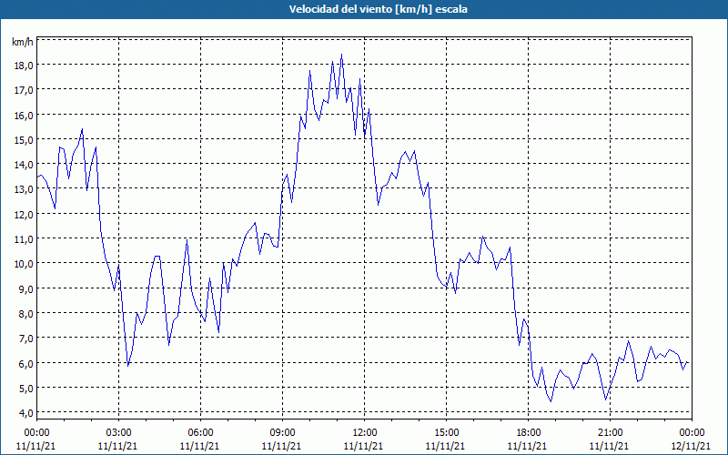
Task: Click the 09:00 time axis label
Action: click(x=282, y=433)
